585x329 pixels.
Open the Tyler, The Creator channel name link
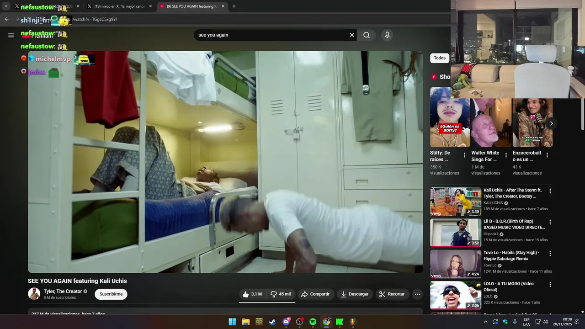(63, 292)
